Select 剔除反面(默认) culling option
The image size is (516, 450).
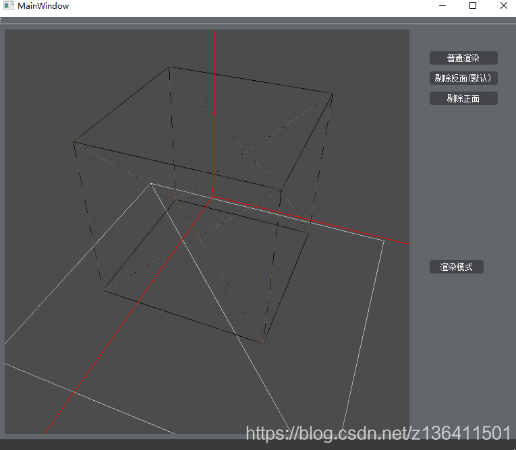tap(463, 78)
